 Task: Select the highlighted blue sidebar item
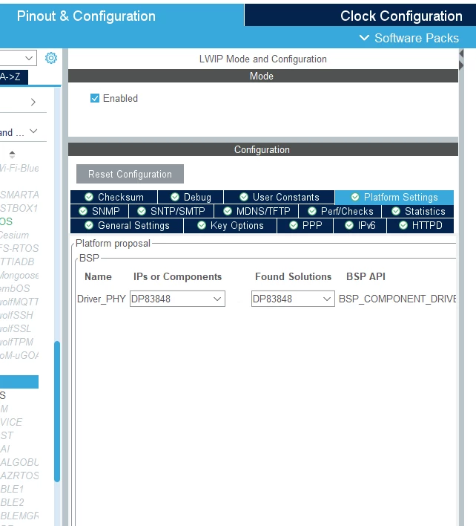pyautogui.click(x=19, y=382)
